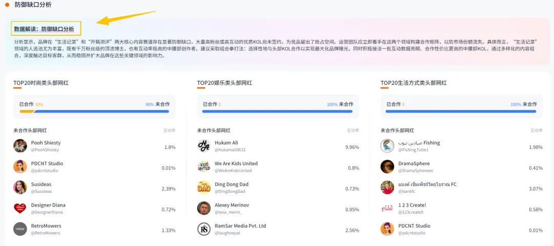Click lifestyle cooperation progress bar
554x246 pixels.
(x=461, y=111)
